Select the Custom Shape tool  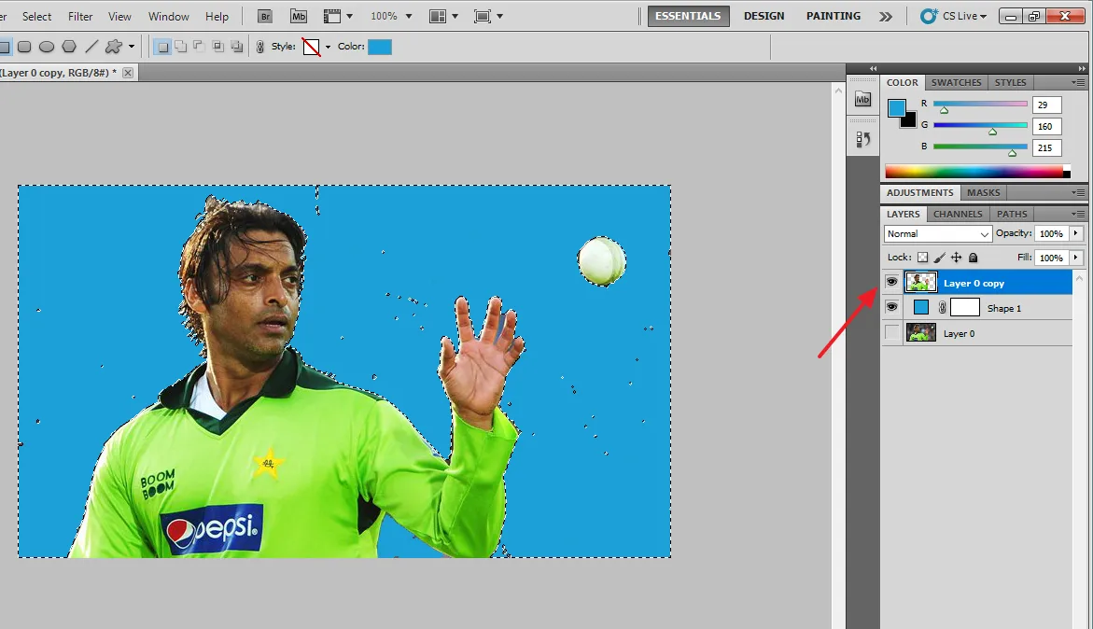tap(113, 47)
